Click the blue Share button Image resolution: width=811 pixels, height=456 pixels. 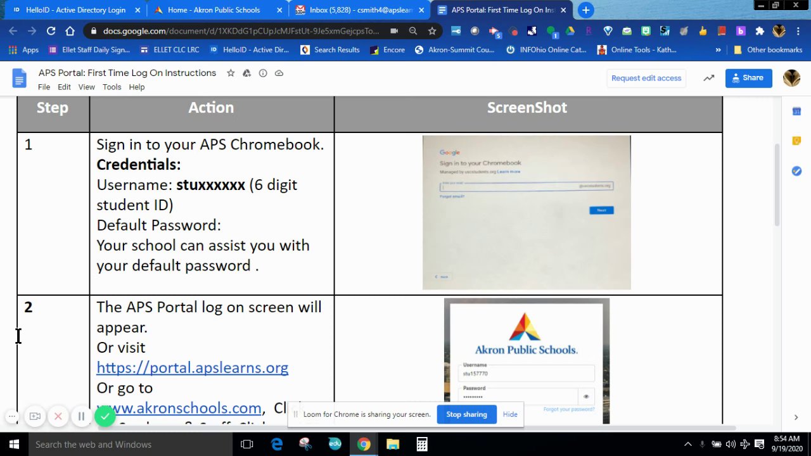[x=748, y=78]
